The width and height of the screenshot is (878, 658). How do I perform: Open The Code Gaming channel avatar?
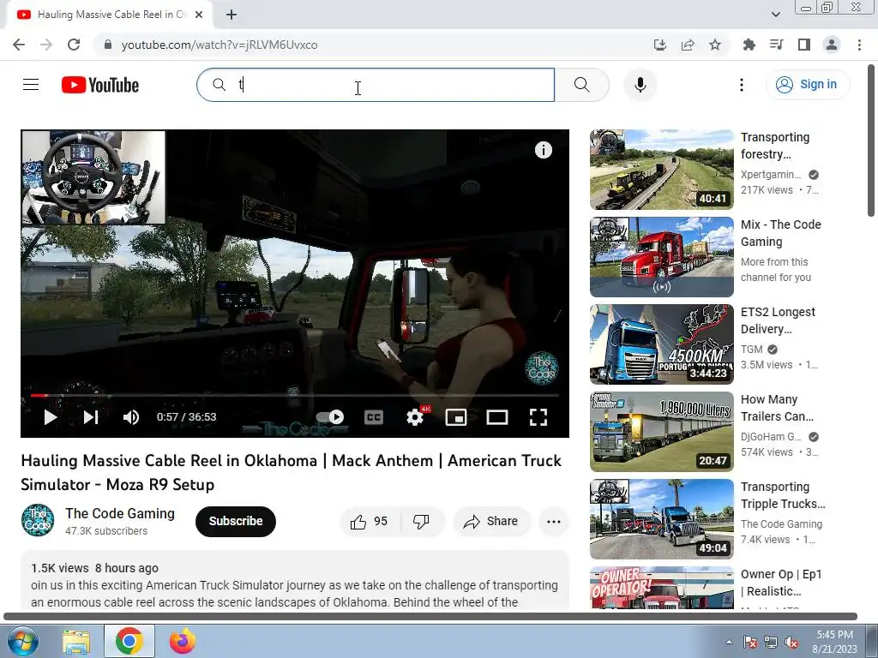pyautogui.click(x=38, y=520)
